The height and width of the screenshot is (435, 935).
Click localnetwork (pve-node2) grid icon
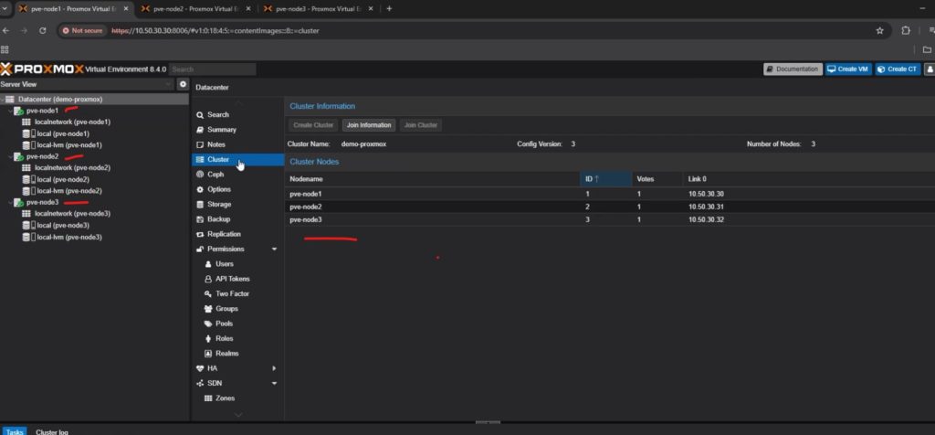point(26,167)
